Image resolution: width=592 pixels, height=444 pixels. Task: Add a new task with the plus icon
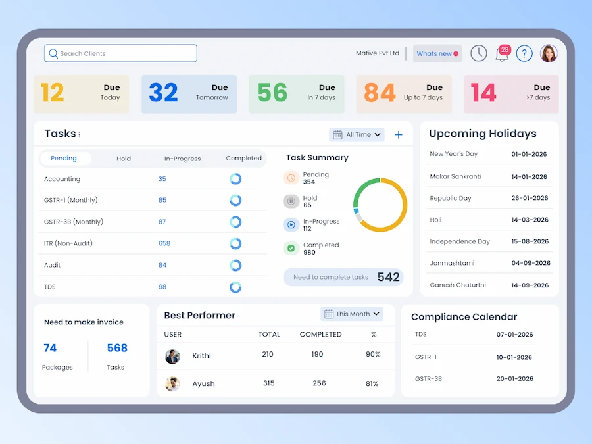(399, 134)
